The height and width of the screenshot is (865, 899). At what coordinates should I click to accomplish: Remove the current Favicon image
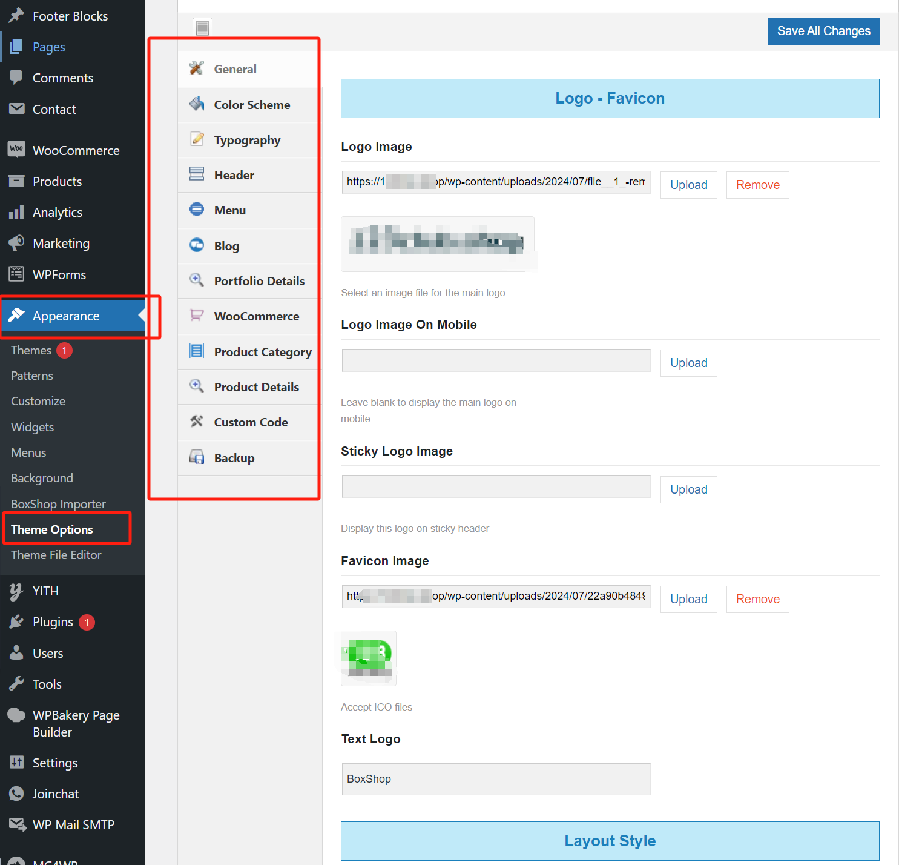point(757,599)
